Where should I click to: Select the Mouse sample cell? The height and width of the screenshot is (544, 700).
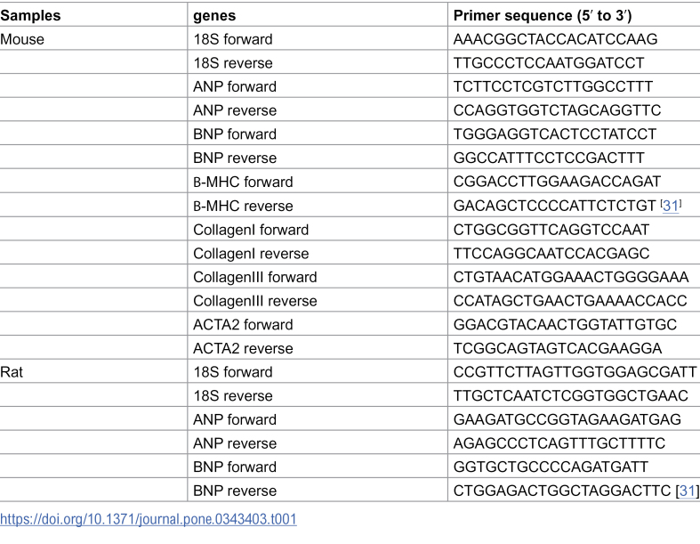[x=22, y=39]
